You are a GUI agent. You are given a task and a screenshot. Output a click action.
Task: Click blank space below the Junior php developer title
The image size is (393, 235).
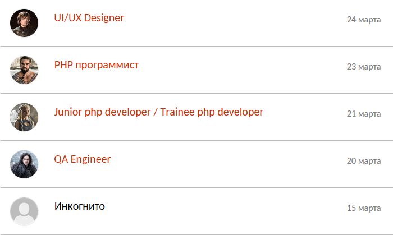(175, 129)
